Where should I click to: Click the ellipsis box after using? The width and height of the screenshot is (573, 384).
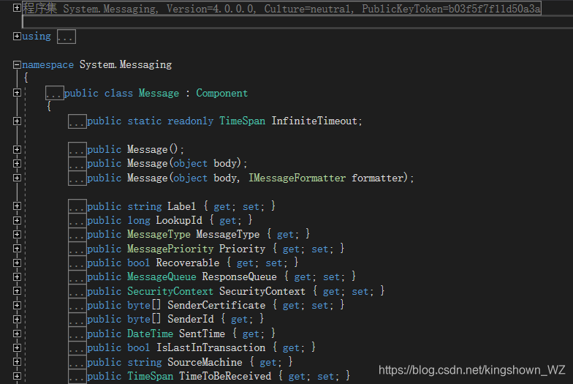coord(67,37)
